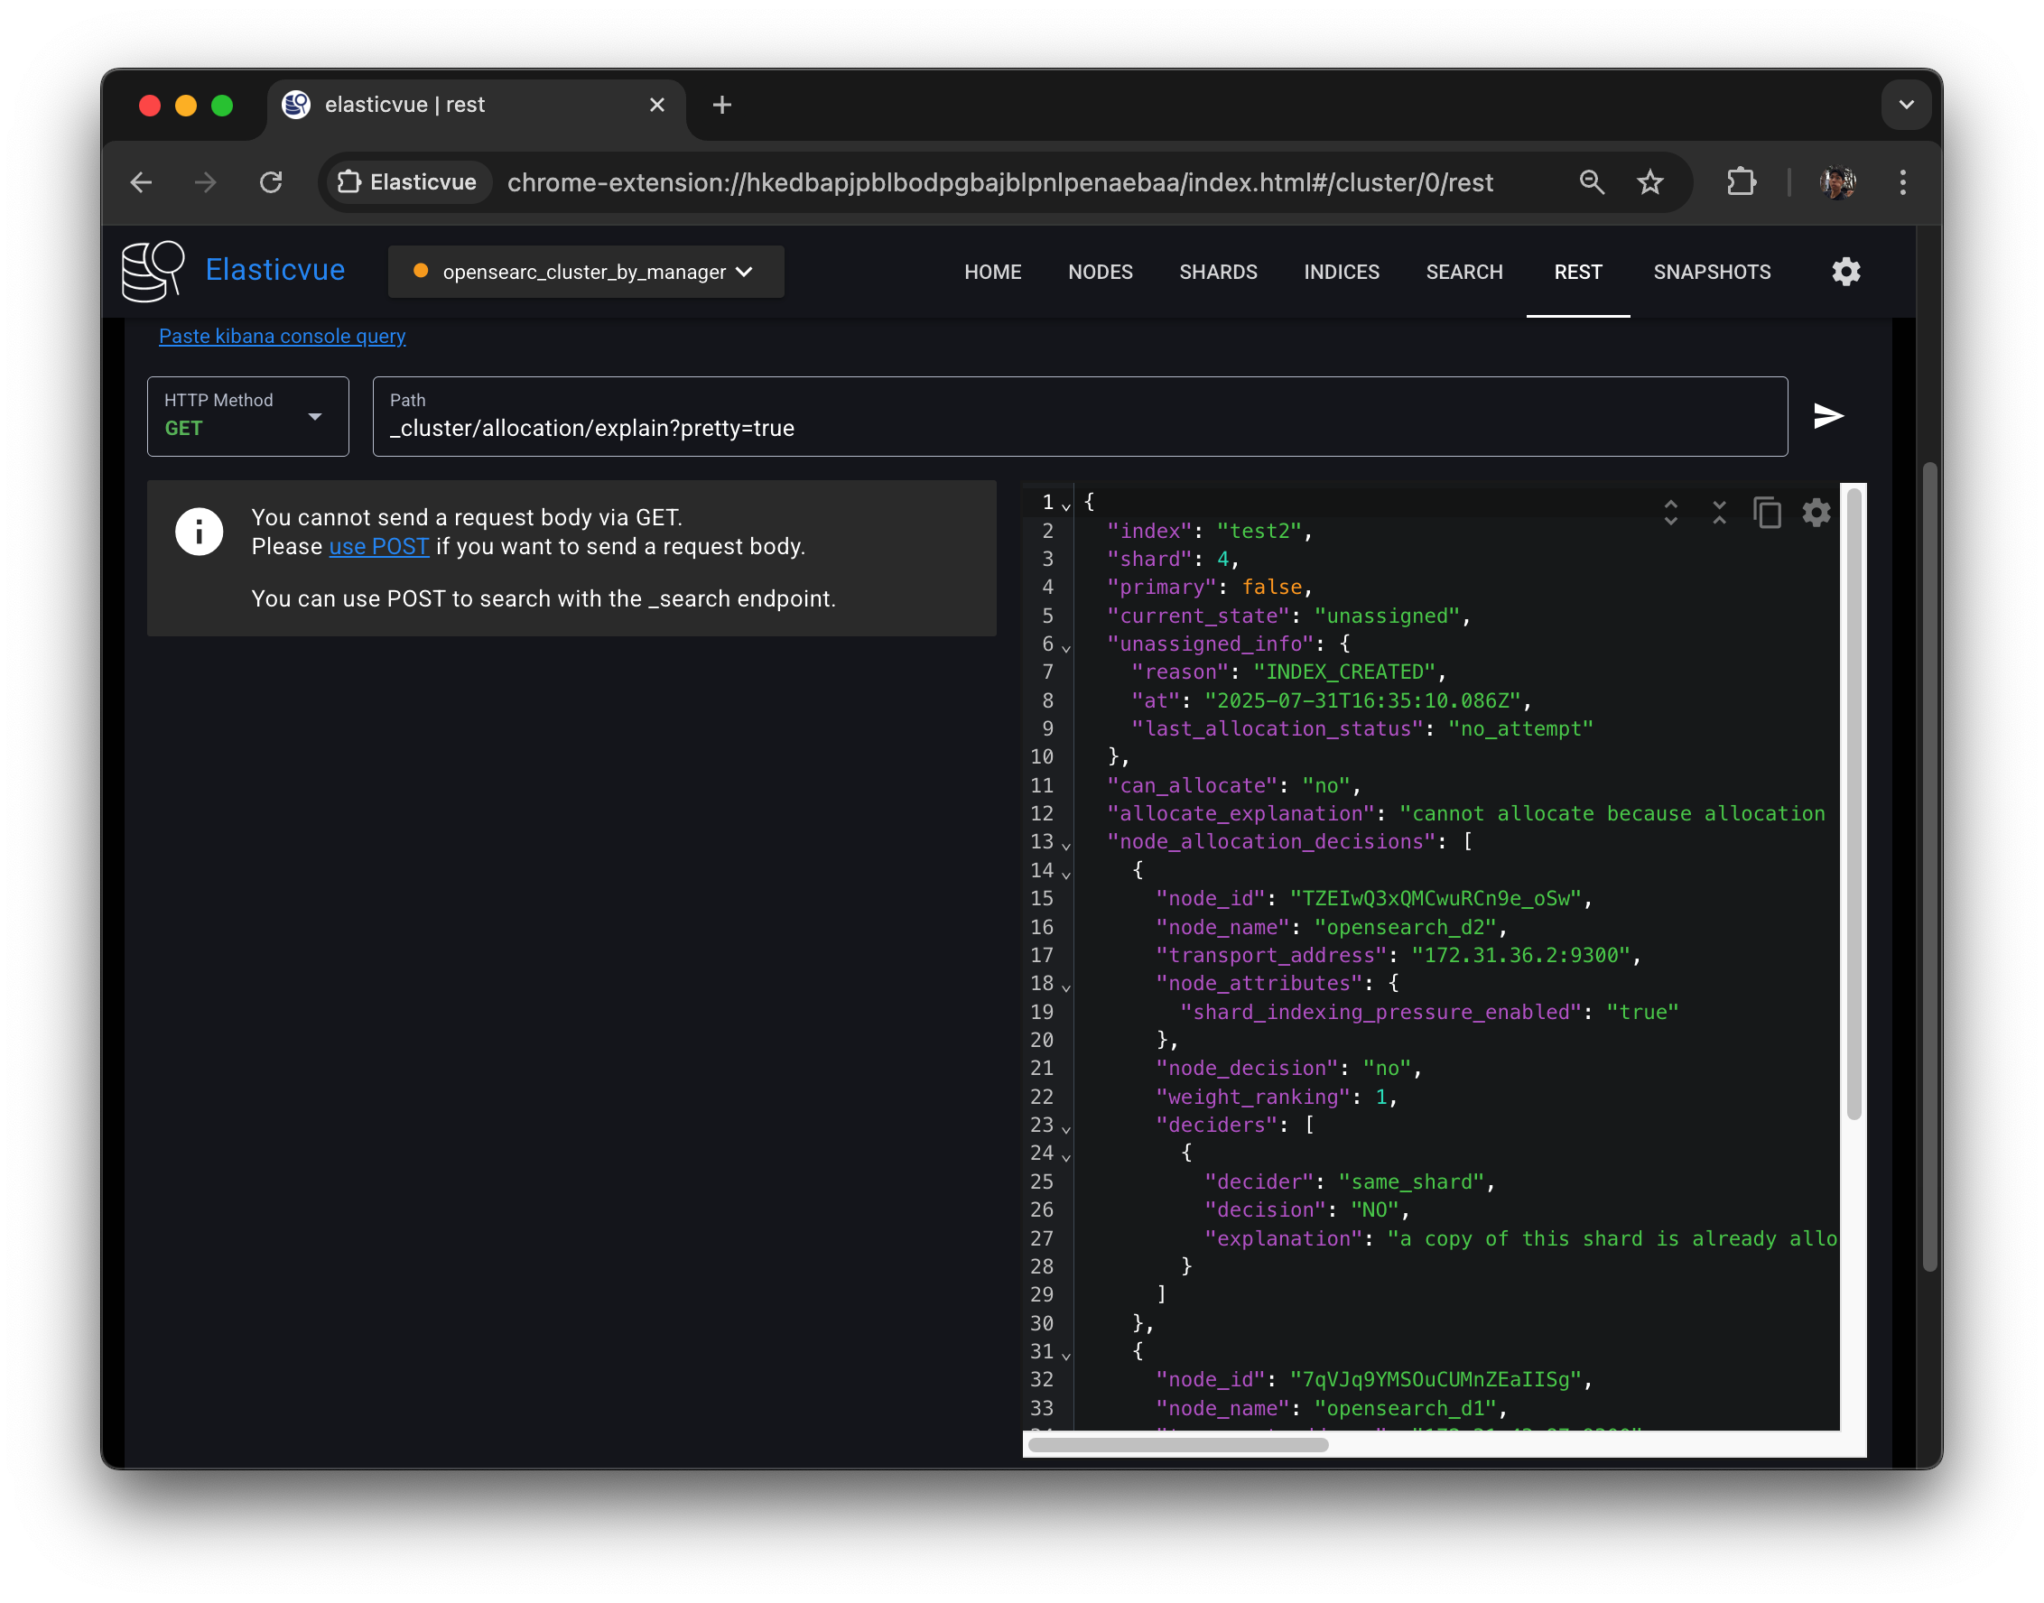Send the REST request with arrow icon
Image resolution: width=2044 pixels, height=1603 pixels.
[1827, 416]
